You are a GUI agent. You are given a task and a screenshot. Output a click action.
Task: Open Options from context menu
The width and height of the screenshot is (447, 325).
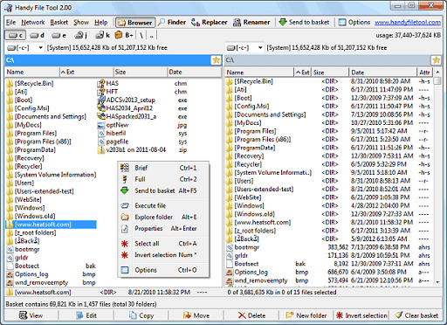tap(163, 270)
